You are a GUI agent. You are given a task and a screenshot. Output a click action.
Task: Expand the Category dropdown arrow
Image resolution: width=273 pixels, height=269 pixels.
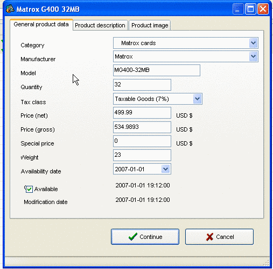point(253,43)
